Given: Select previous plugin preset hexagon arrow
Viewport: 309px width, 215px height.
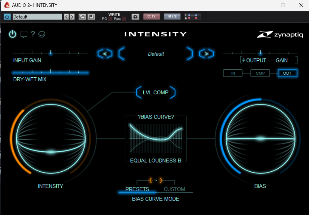Looking at the screenshot, I should (x=105, y=54).
